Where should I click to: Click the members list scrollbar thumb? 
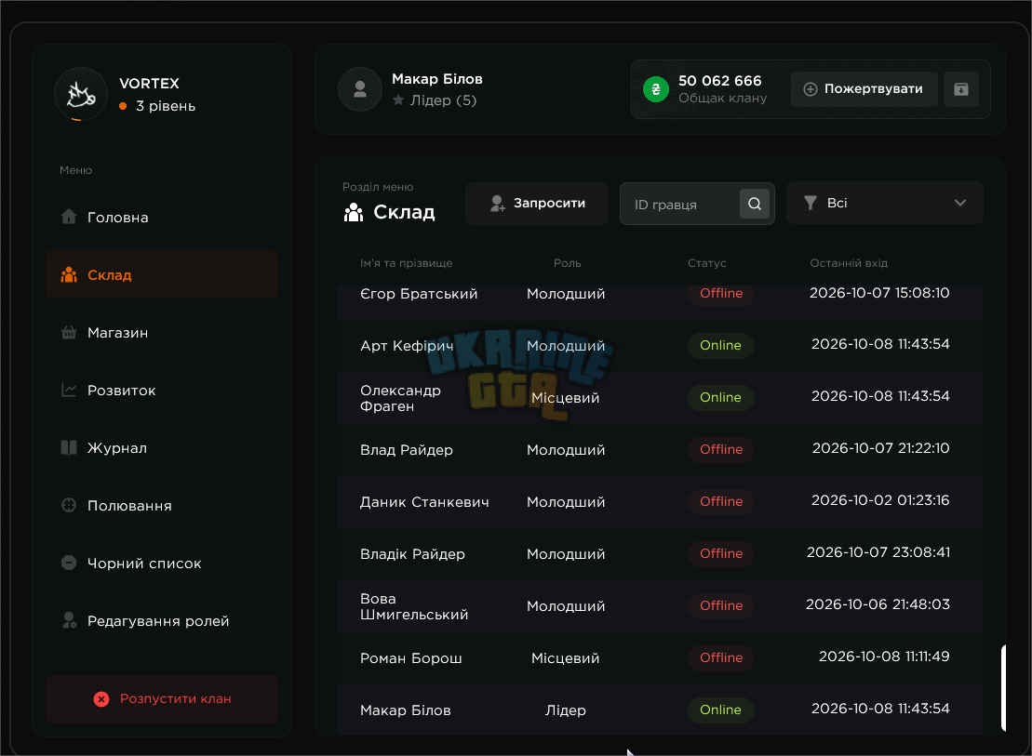tap(1003, 687)
